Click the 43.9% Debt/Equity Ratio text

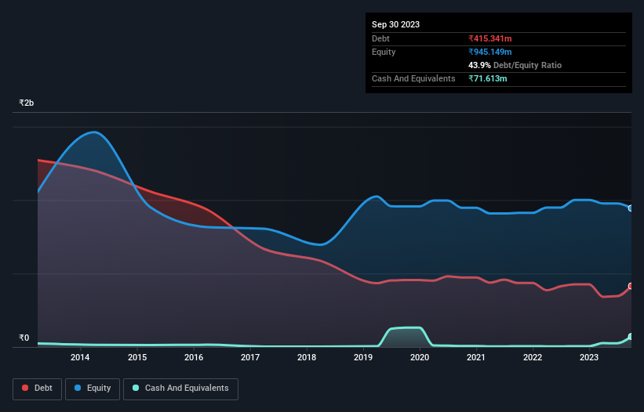pos(515,65)
